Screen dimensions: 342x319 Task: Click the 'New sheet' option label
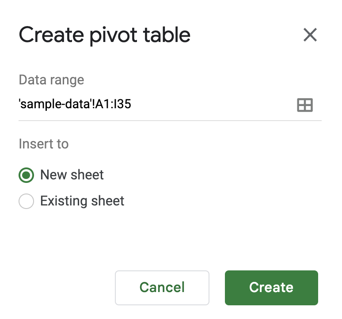[72, 175]
